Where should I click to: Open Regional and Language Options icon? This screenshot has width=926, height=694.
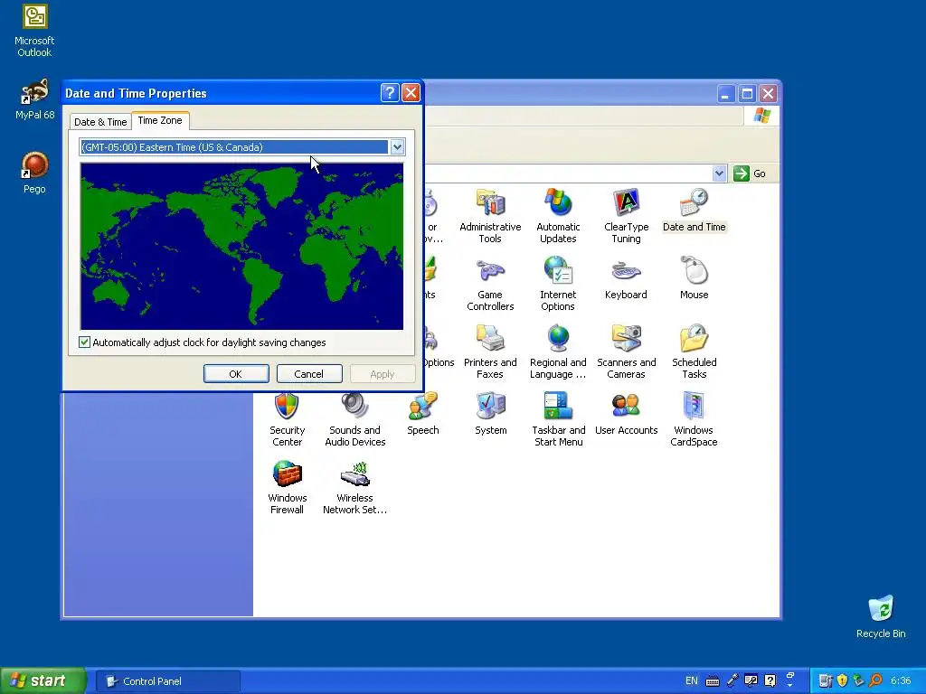tap(558, 352)
